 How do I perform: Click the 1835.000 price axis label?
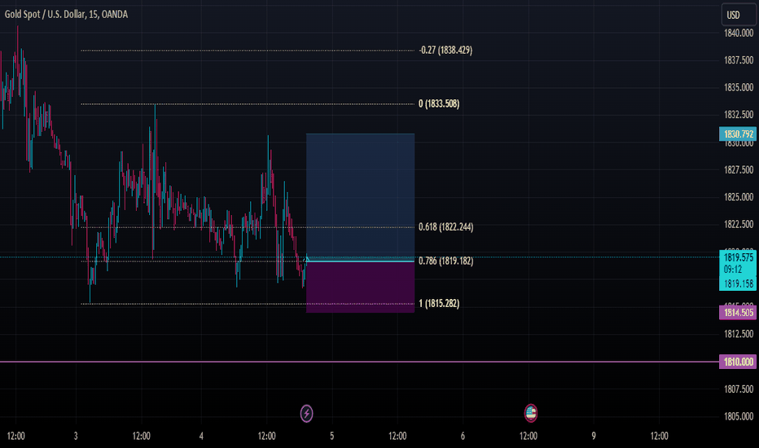[738, 87]
